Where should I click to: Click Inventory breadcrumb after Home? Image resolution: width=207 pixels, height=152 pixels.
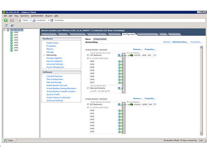click(x=41, y=20)
